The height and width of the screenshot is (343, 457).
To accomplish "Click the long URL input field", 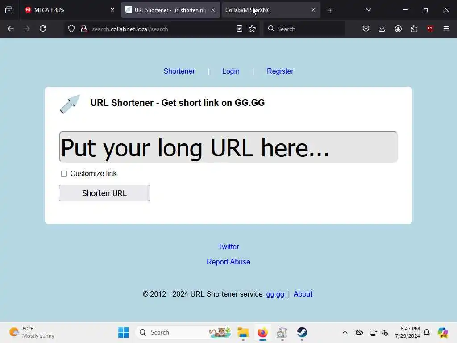I will [x=228, y=146].
